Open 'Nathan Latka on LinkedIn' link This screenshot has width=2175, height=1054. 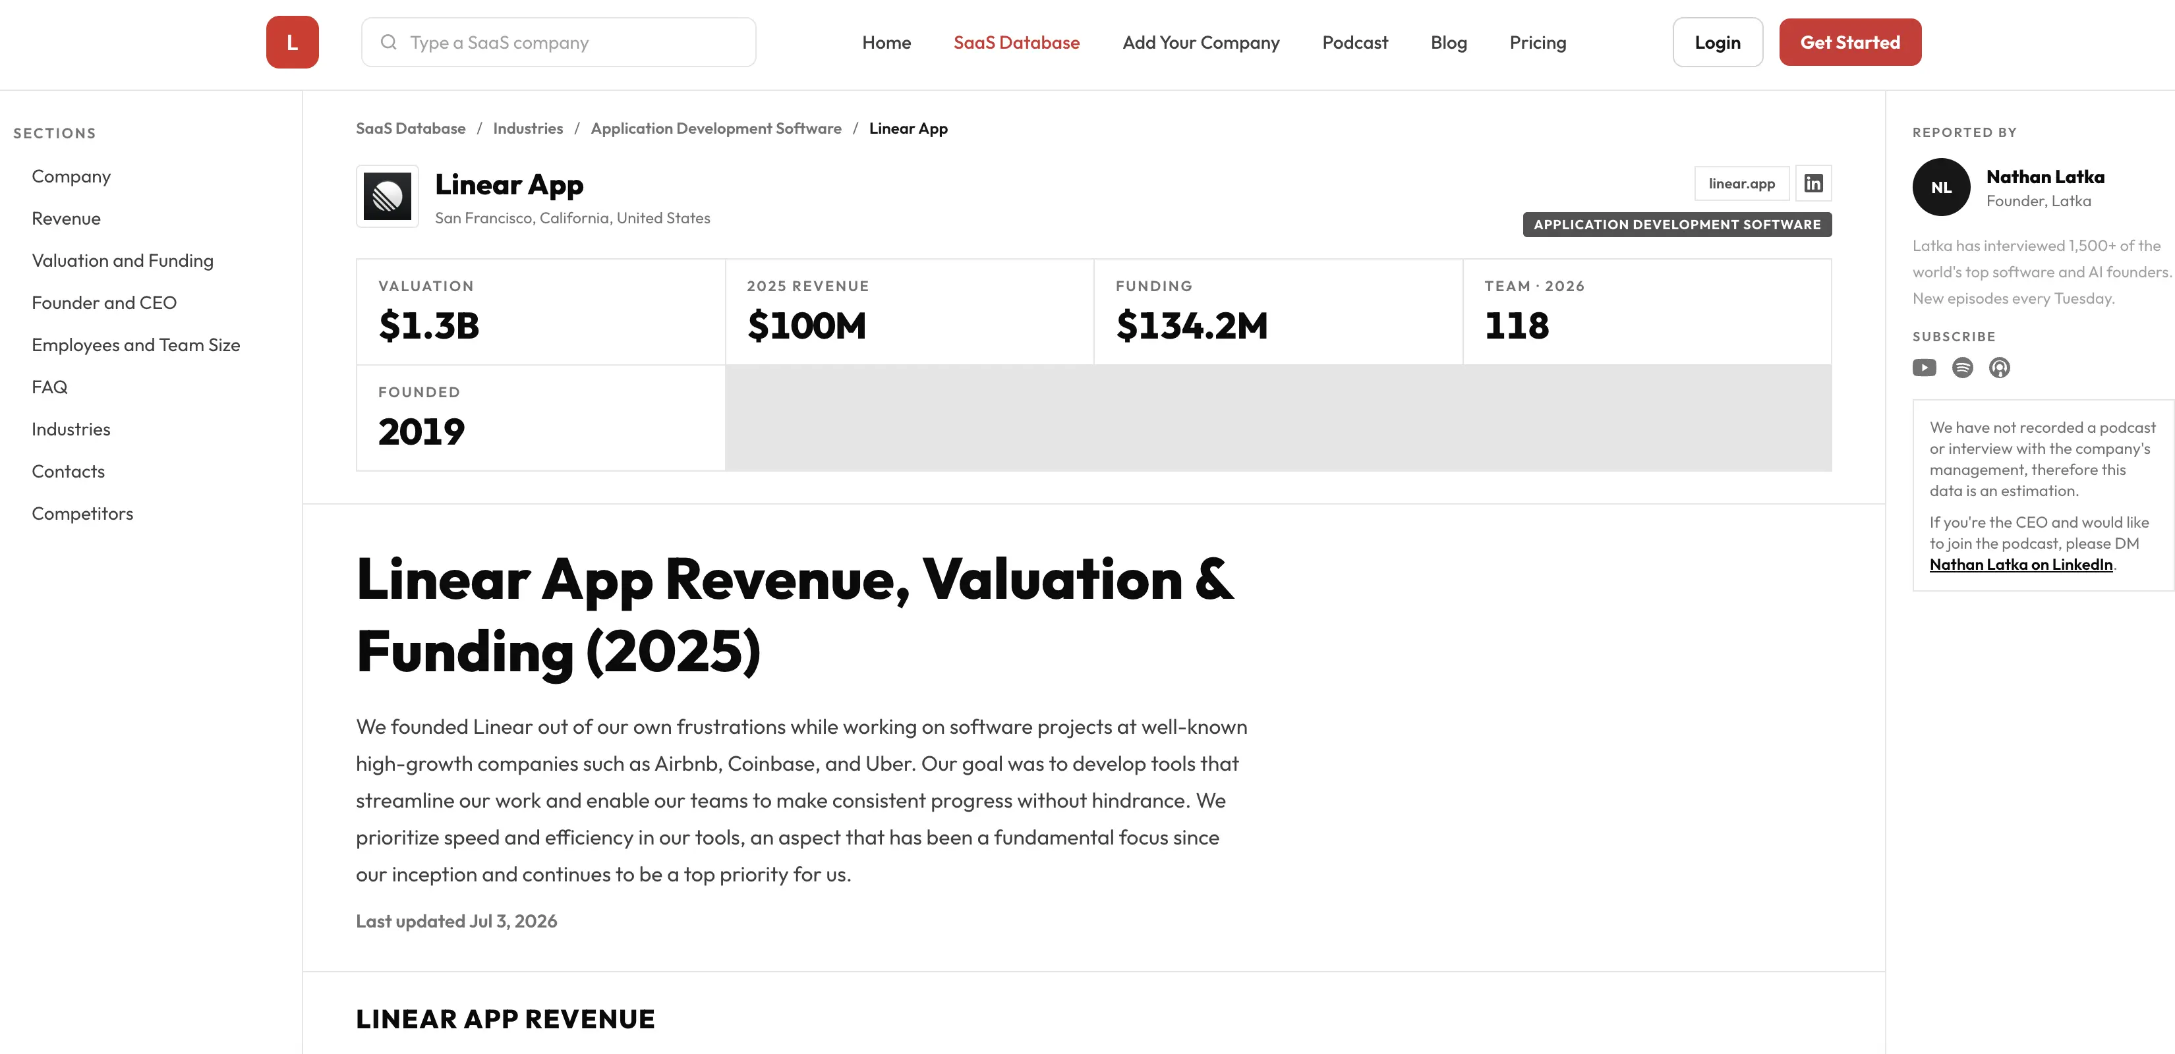coord(2021,565)
